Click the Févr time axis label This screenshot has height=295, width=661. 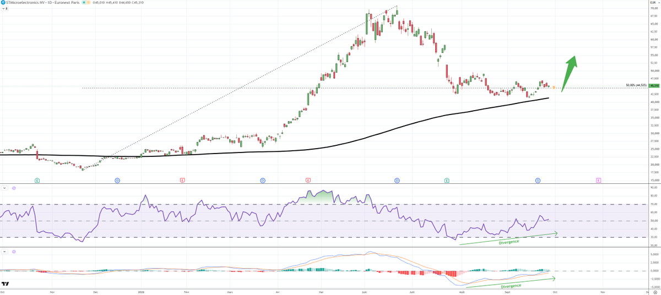(x=186, y=292)
